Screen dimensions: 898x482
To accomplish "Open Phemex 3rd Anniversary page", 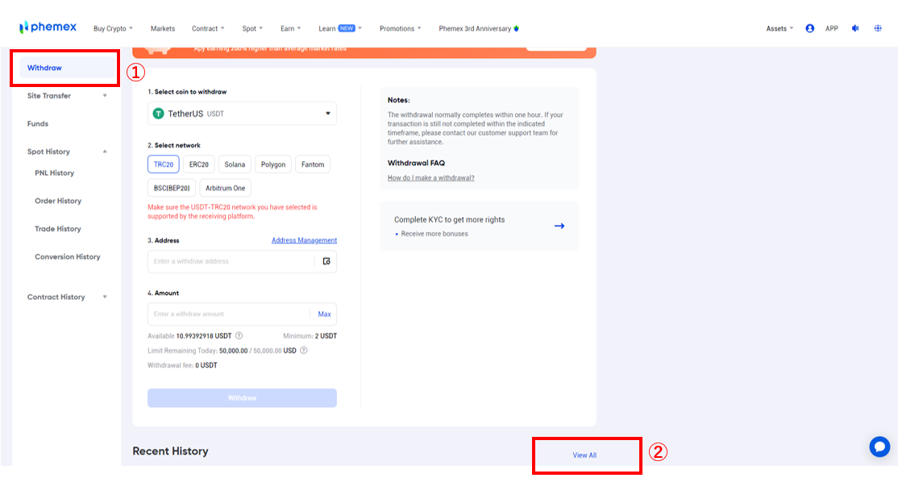I will click(479, 29).
